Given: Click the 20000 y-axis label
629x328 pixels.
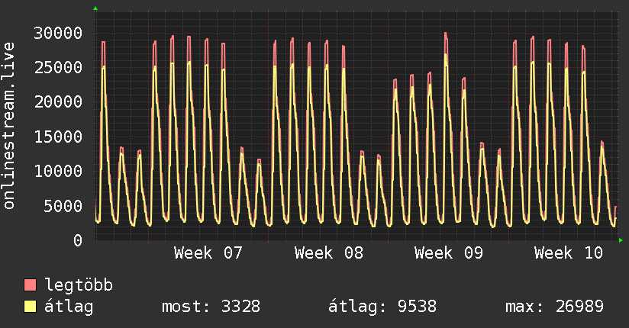Looking at the screenshot, I should tap(58, 102).
